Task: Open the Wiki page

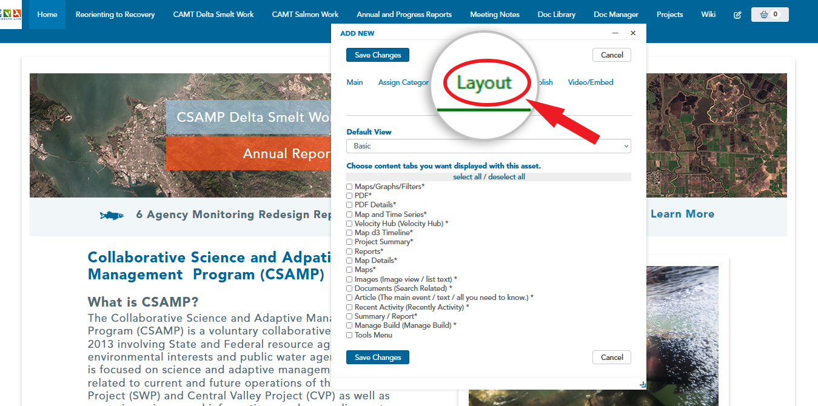Action: click(x=708, y=15)
